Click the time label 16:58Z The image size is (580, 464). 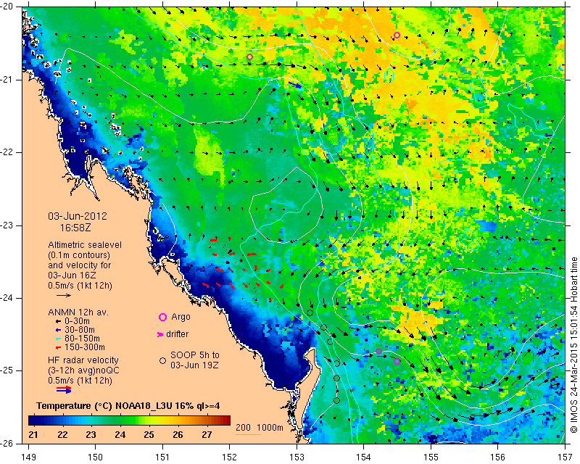(75, 228)
